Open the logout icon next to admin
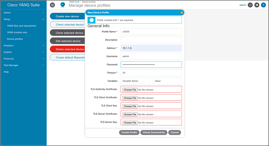This screenshot has width=269, height=146. [250, 5]
